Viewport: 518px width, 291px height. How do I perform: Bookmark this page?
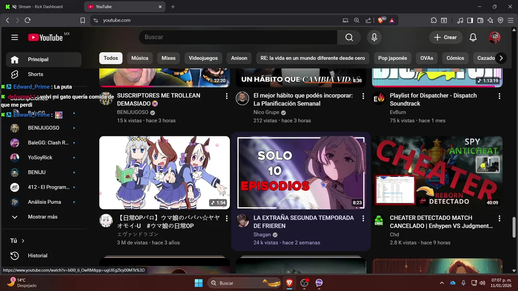coord(83,20)
